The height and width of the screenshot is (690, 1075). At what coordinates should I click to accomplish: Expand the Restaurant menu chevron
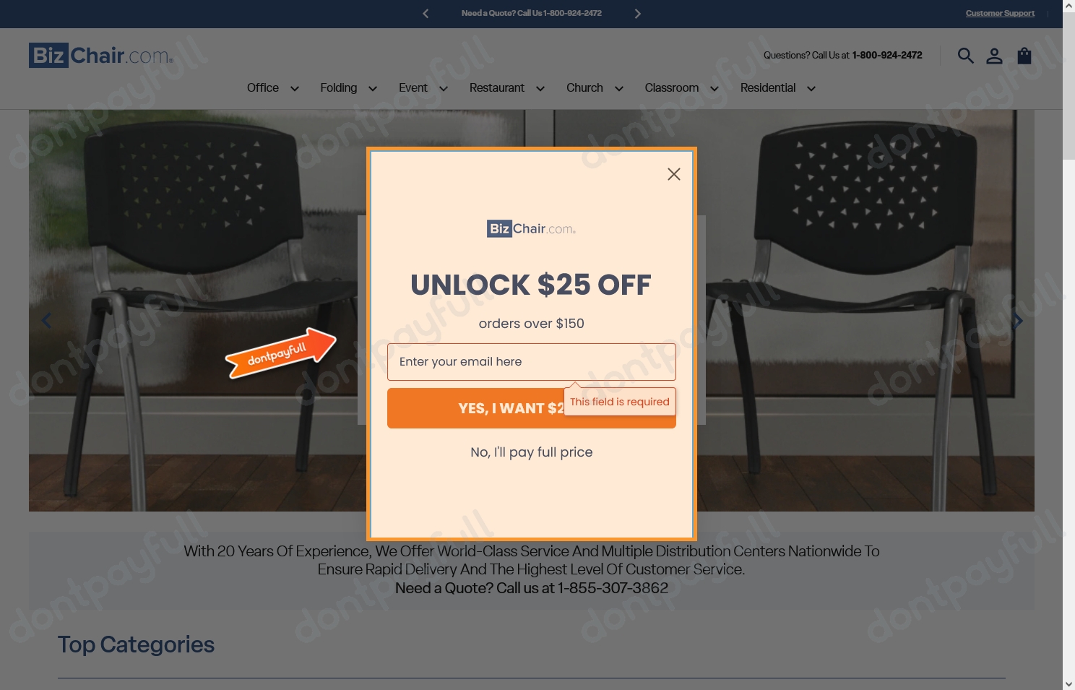coord(540,89)
